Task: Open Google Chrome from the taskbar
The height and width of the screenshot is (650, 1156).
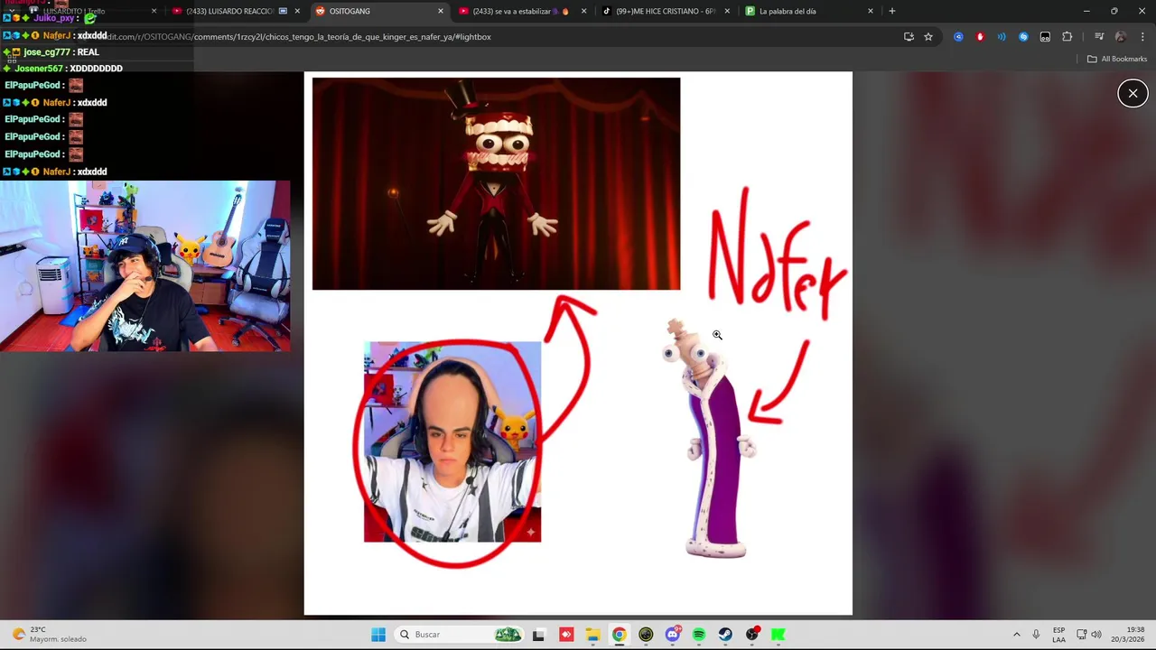Action: pyautogui.click(x=619, y=635)
